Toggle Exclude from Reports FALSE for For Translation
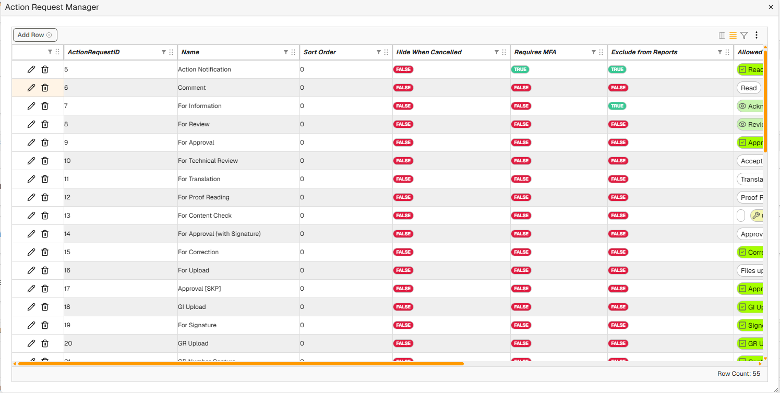780x393 pixels. click(x=618, y=179)
